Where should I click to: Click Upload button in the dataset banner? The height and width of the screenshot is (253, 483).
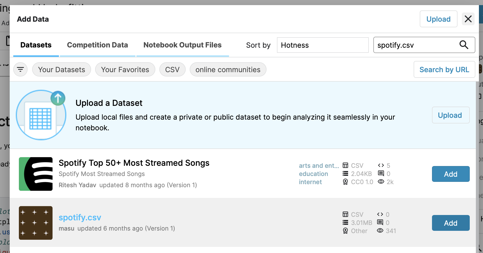pyautogui.click(x=451, y=115)
